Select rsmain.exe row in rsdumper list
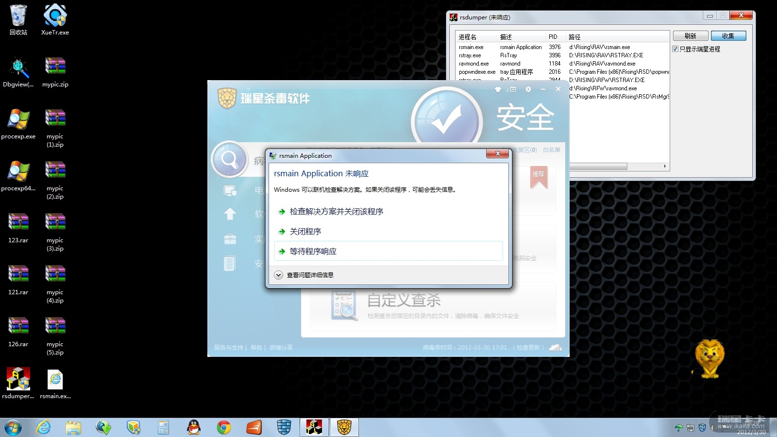 tap(563, 47)
